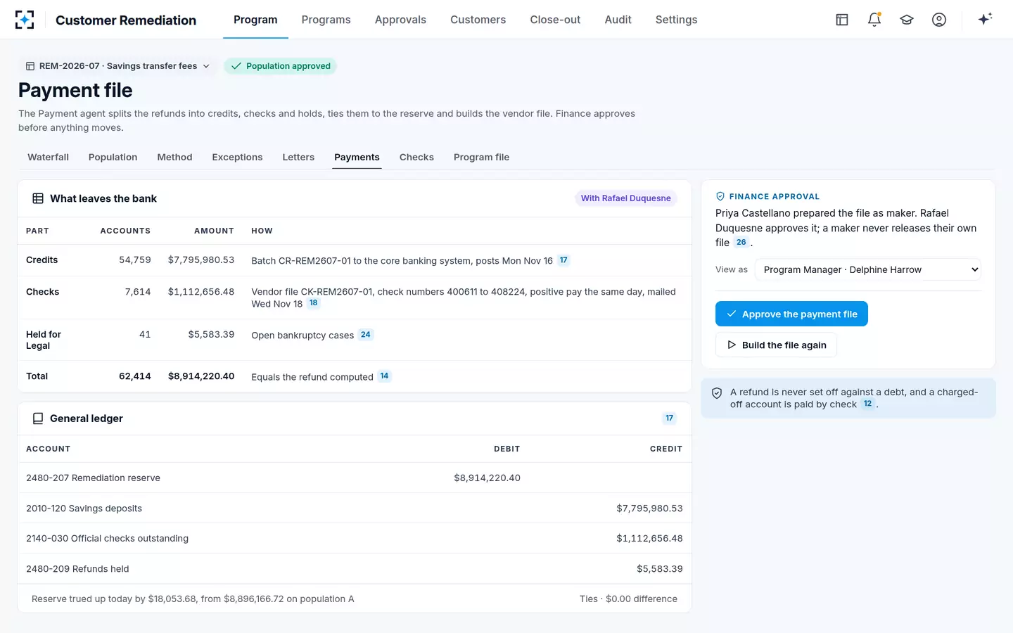Viewport: 1013px width, 633px height.
Task: Click Build the file again button
Action: point(776,345)
